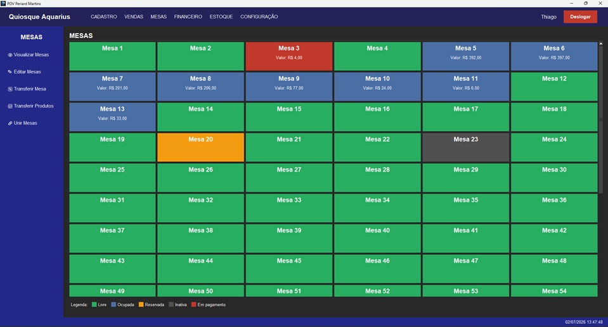Screen dimensions: 608x327
Task: Open the CONFIGURAÇÃO menu
Action: 259,16
